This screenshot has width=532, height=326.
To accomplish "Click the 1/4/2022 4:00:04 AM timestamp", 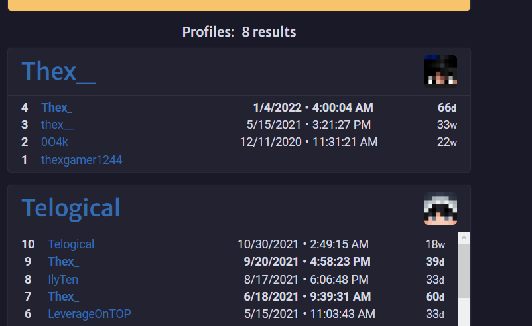I will click(x=313, y=108).
